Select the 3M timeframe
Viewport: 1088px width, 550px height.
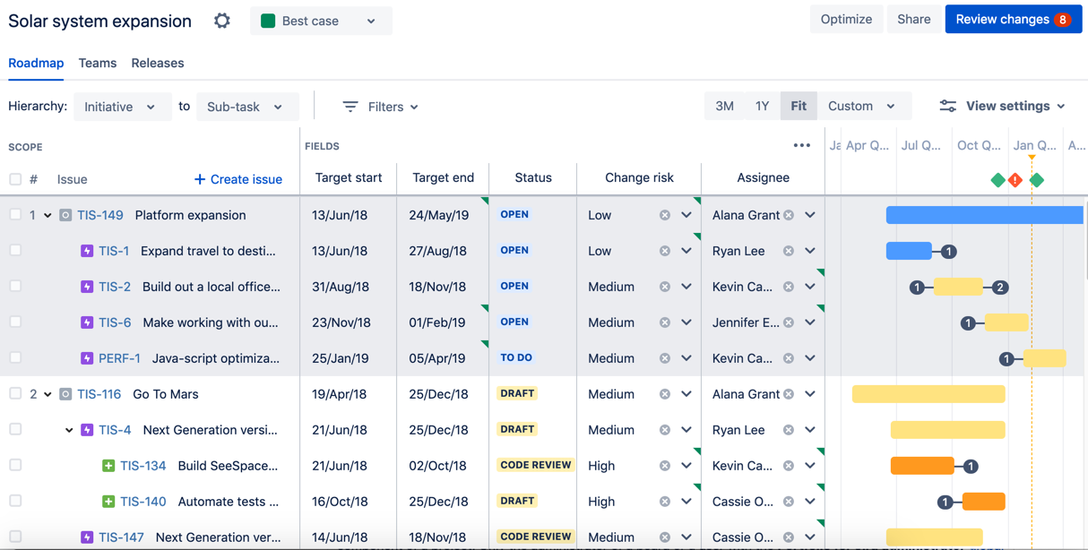coord(724,106)
